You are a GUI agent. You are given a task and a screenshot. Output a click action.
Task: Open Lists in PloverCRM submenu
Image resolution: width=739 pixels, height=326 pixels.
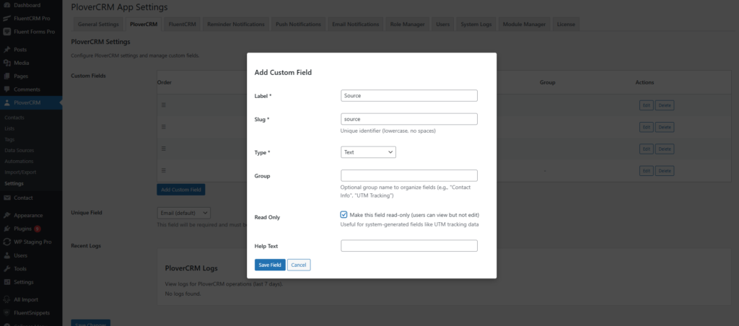click(9, 128)
